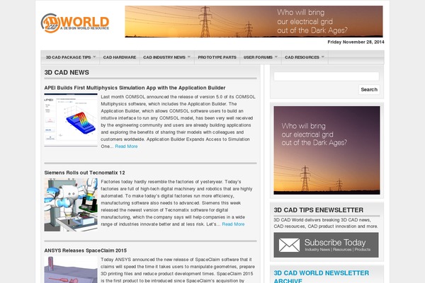Go to CAD Hardware section

(120, 57)
